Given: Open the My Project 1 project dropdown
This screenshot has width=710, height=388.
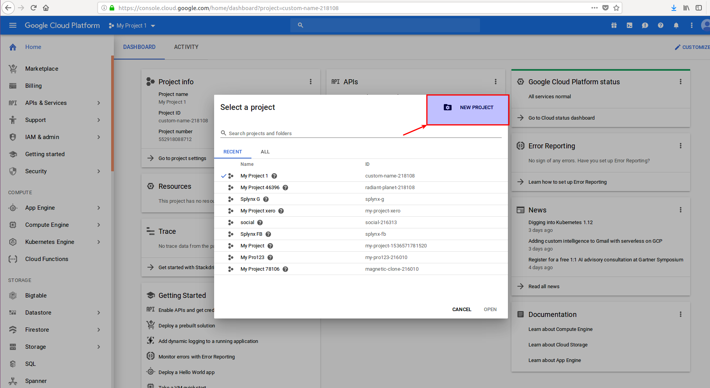Looking at the screenshot, I should click(x=132, y=26).
